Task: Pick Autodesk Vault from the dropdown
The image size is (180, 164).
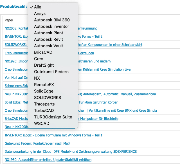Action: [x=53, y=46]
